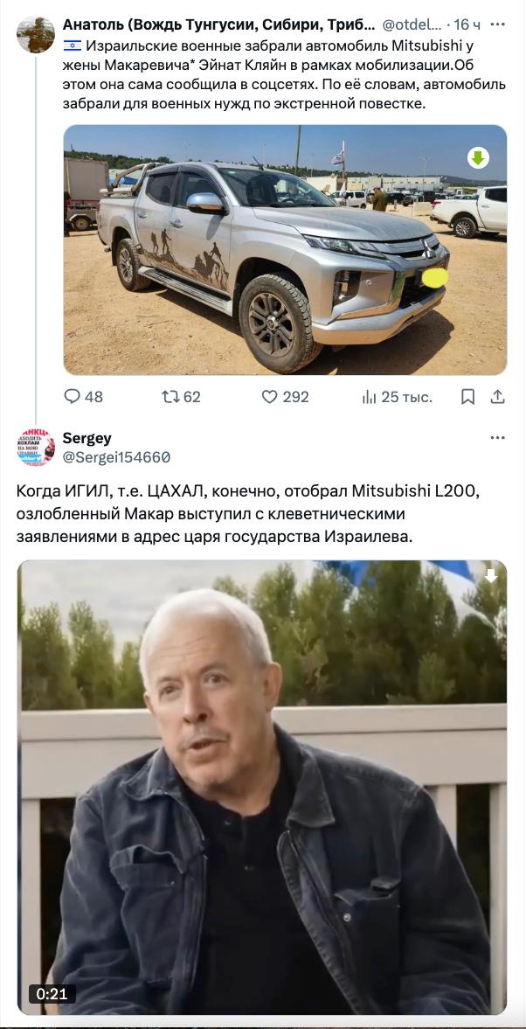This screenshot has width=526, height=1029.
Task: Open more options for Анатоль's tweet
Action: pyautogui.click(x=498, y=25)
